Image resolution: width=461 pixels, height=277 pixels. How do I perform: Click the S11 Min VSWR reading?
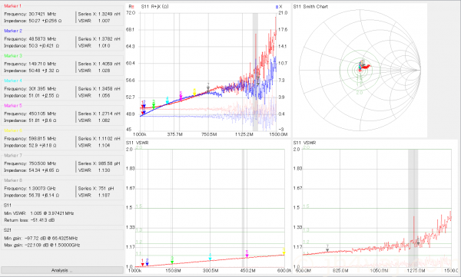click(x=39, y=213)
